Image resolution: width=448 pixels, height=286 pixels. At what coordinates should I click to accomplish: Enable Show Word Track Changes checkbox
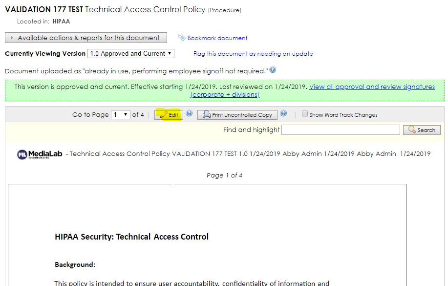coord(305,114)
